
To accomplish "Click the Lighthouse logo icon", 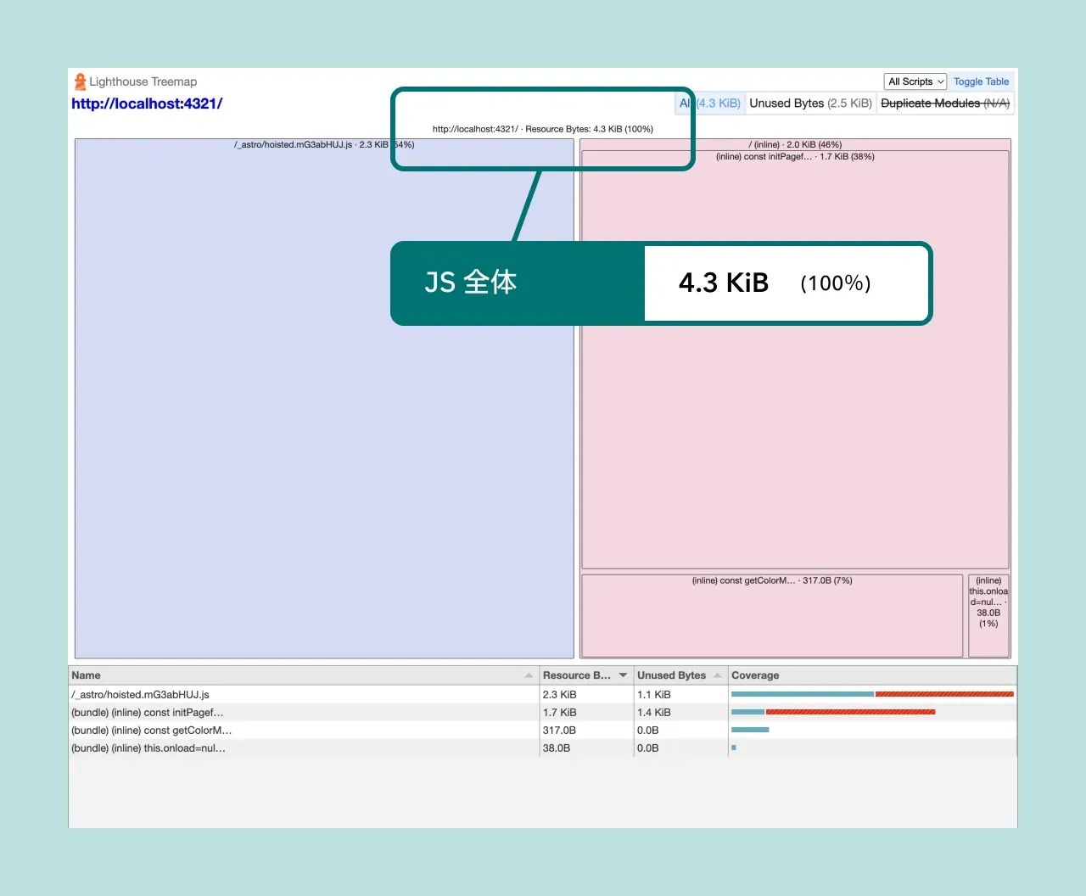I will tap(80, 81).
